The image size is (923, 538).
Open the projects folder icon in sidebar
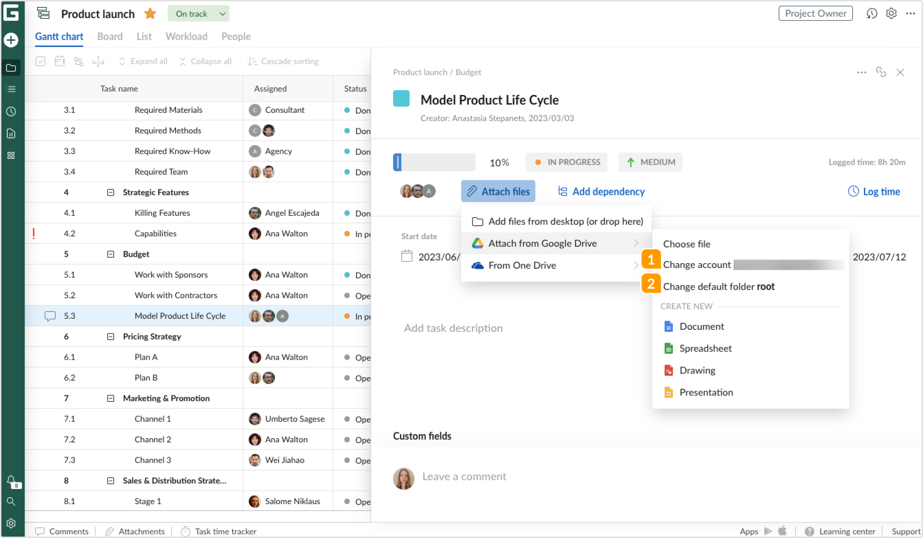(11, 68)
